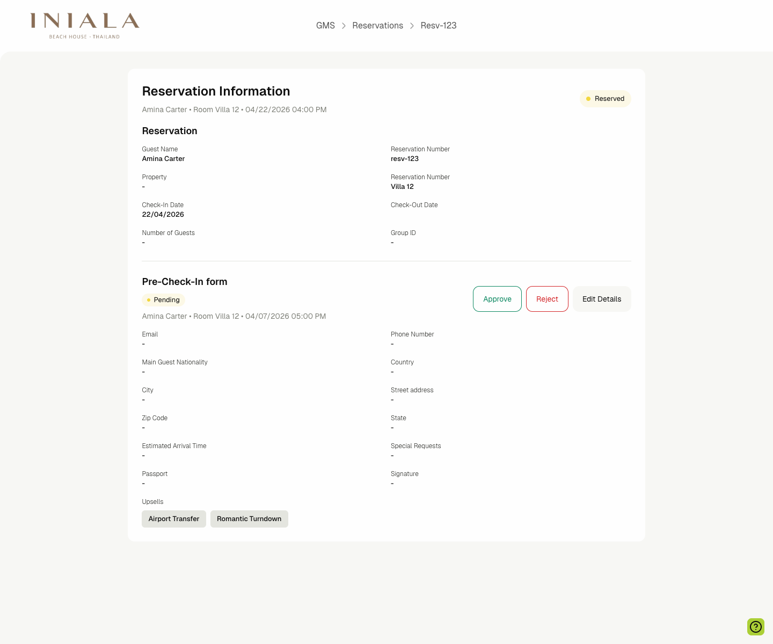This screenshot has width=773, height=644.
Task: Click the yellow dot on Reserved badge
Action: 588,98
